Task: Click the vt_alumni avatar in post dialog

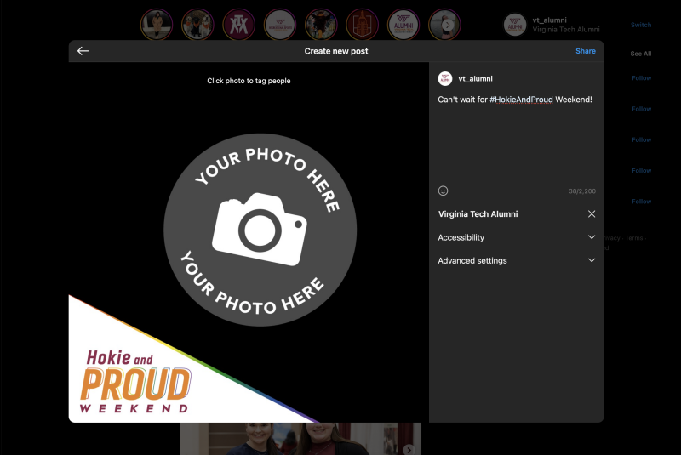Action: point(444,78)
